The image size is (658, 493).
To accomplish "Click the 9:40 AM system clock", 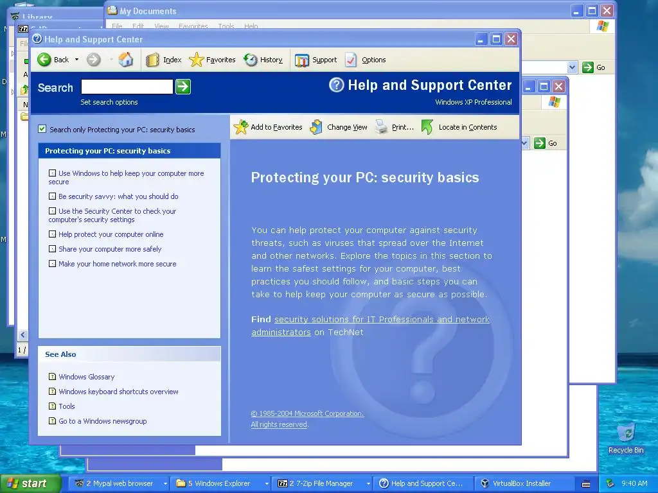I will coord(634,483).
